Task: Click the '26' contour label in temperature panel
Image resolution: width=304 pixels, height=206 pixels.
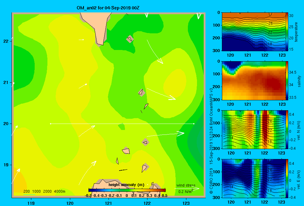Action: 271,24
